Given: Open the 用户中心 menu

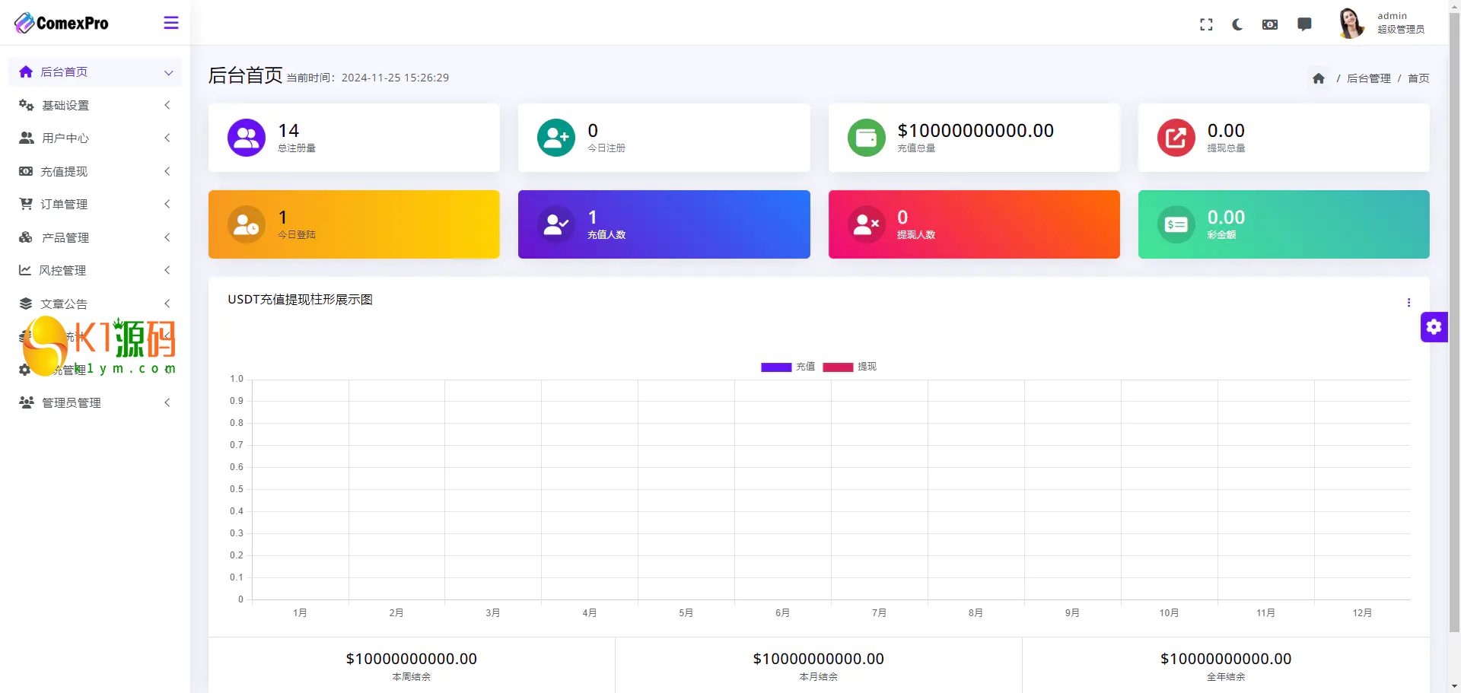Looking at the screenshot, I should coord(95,138).
